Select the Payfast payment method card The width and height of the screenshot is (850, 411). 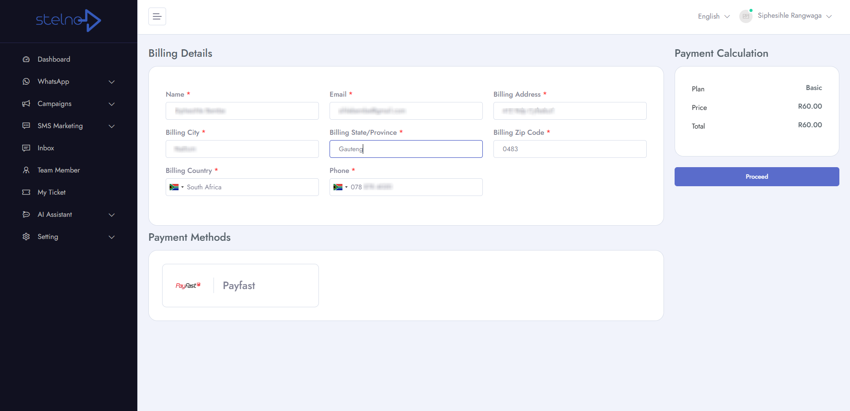pyautogui.click(x=240, y=286)
